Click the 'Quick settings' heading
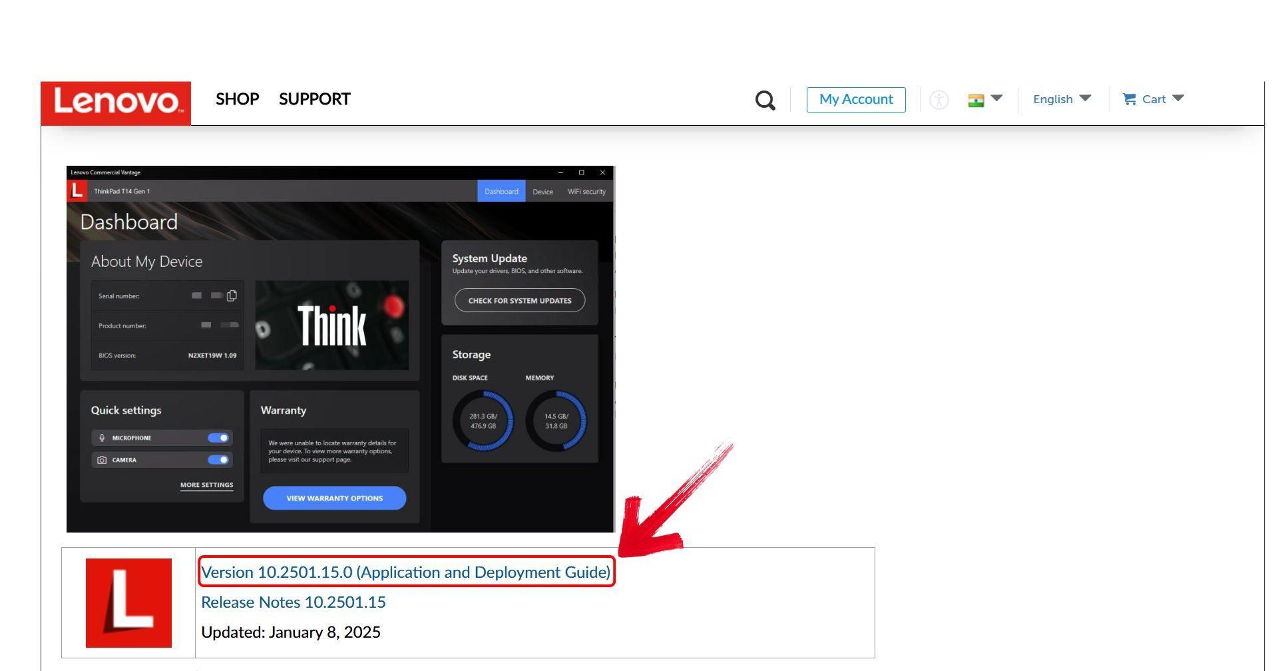The height and width of the screenshot is (671, 1278). 126,411
